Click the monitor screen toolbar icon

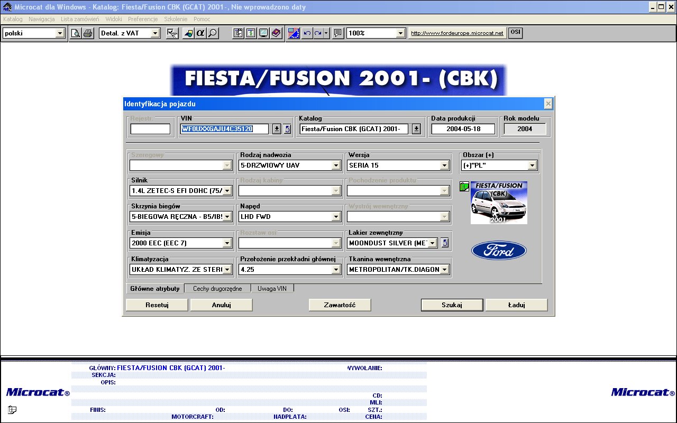[x=263, y=33]
